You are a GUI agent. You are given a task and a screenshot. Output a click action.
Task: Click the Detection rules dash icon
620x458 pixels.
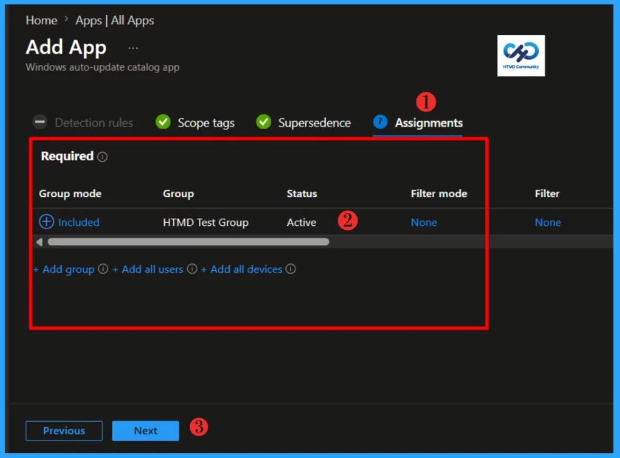tap(40, 122)
